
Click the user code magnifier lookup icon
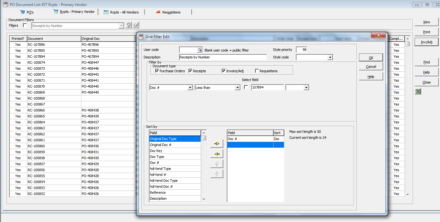coord(200,50)
